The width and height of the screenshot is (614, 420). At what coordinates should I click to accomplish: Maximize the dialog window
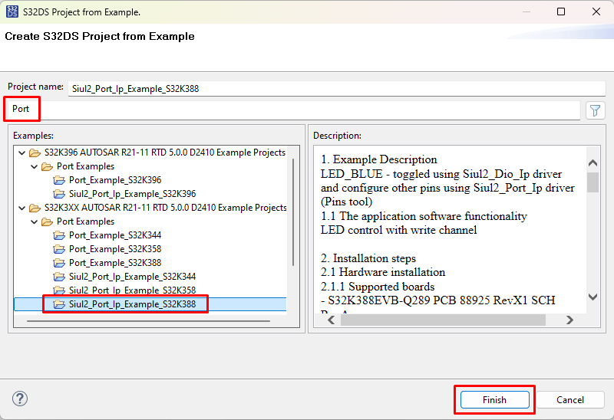(561, 11)
